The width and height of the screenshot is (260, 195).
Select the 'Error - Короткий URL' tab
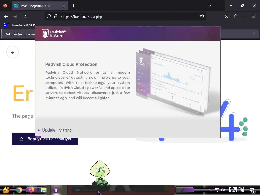[x=40, y=6]
